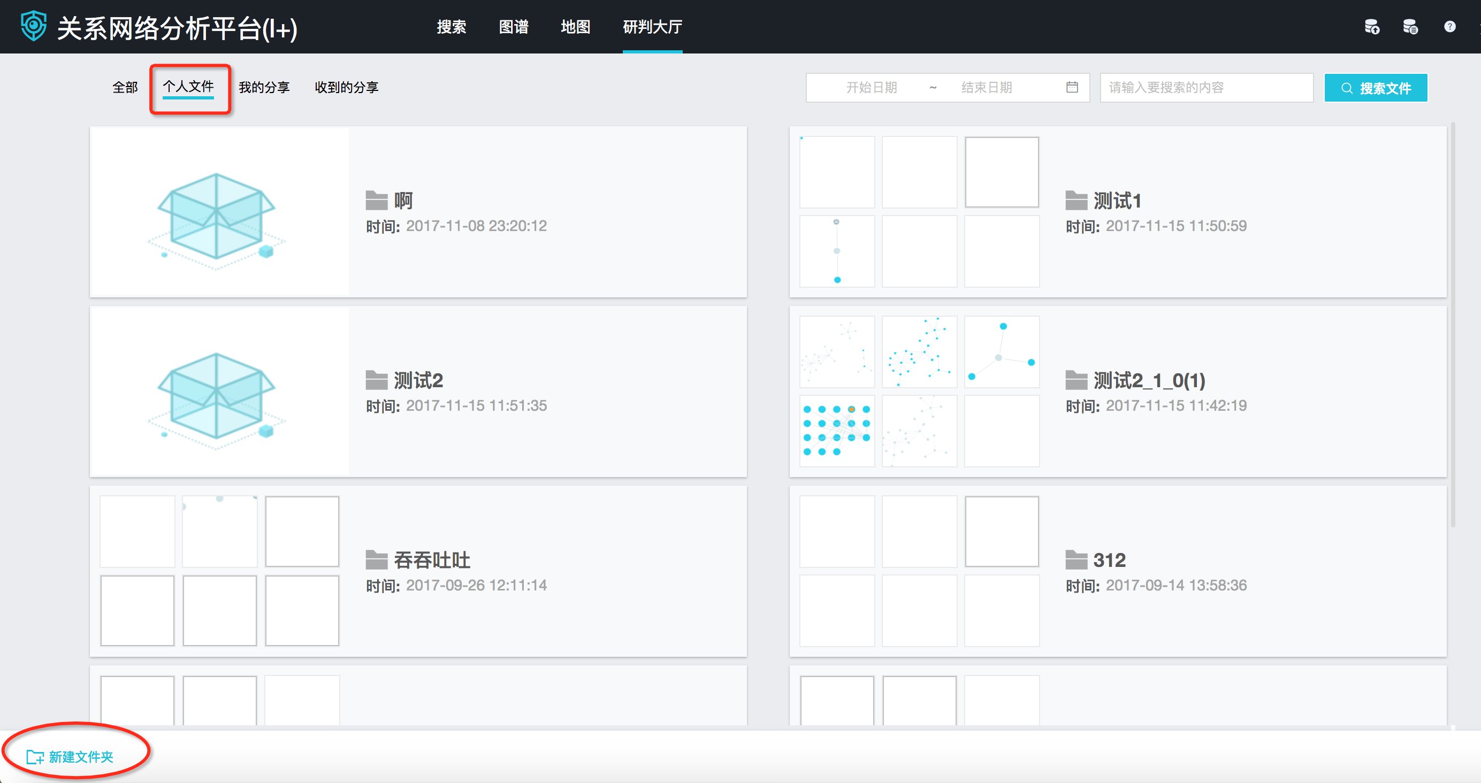Click the calendar icon in date range
Viewport: 1481px width, 783px height.
tap(1072, 87)
